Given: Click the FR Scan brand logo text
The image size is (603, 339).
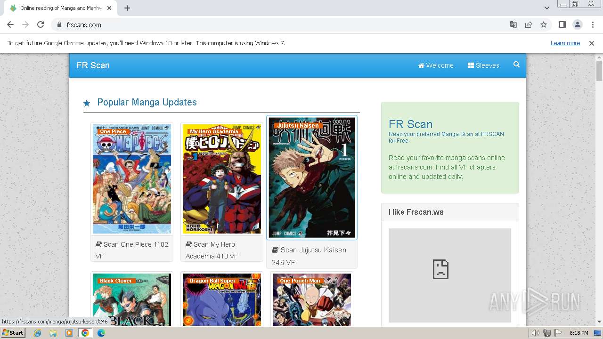Looking at the screenshot, I should 93,65.
